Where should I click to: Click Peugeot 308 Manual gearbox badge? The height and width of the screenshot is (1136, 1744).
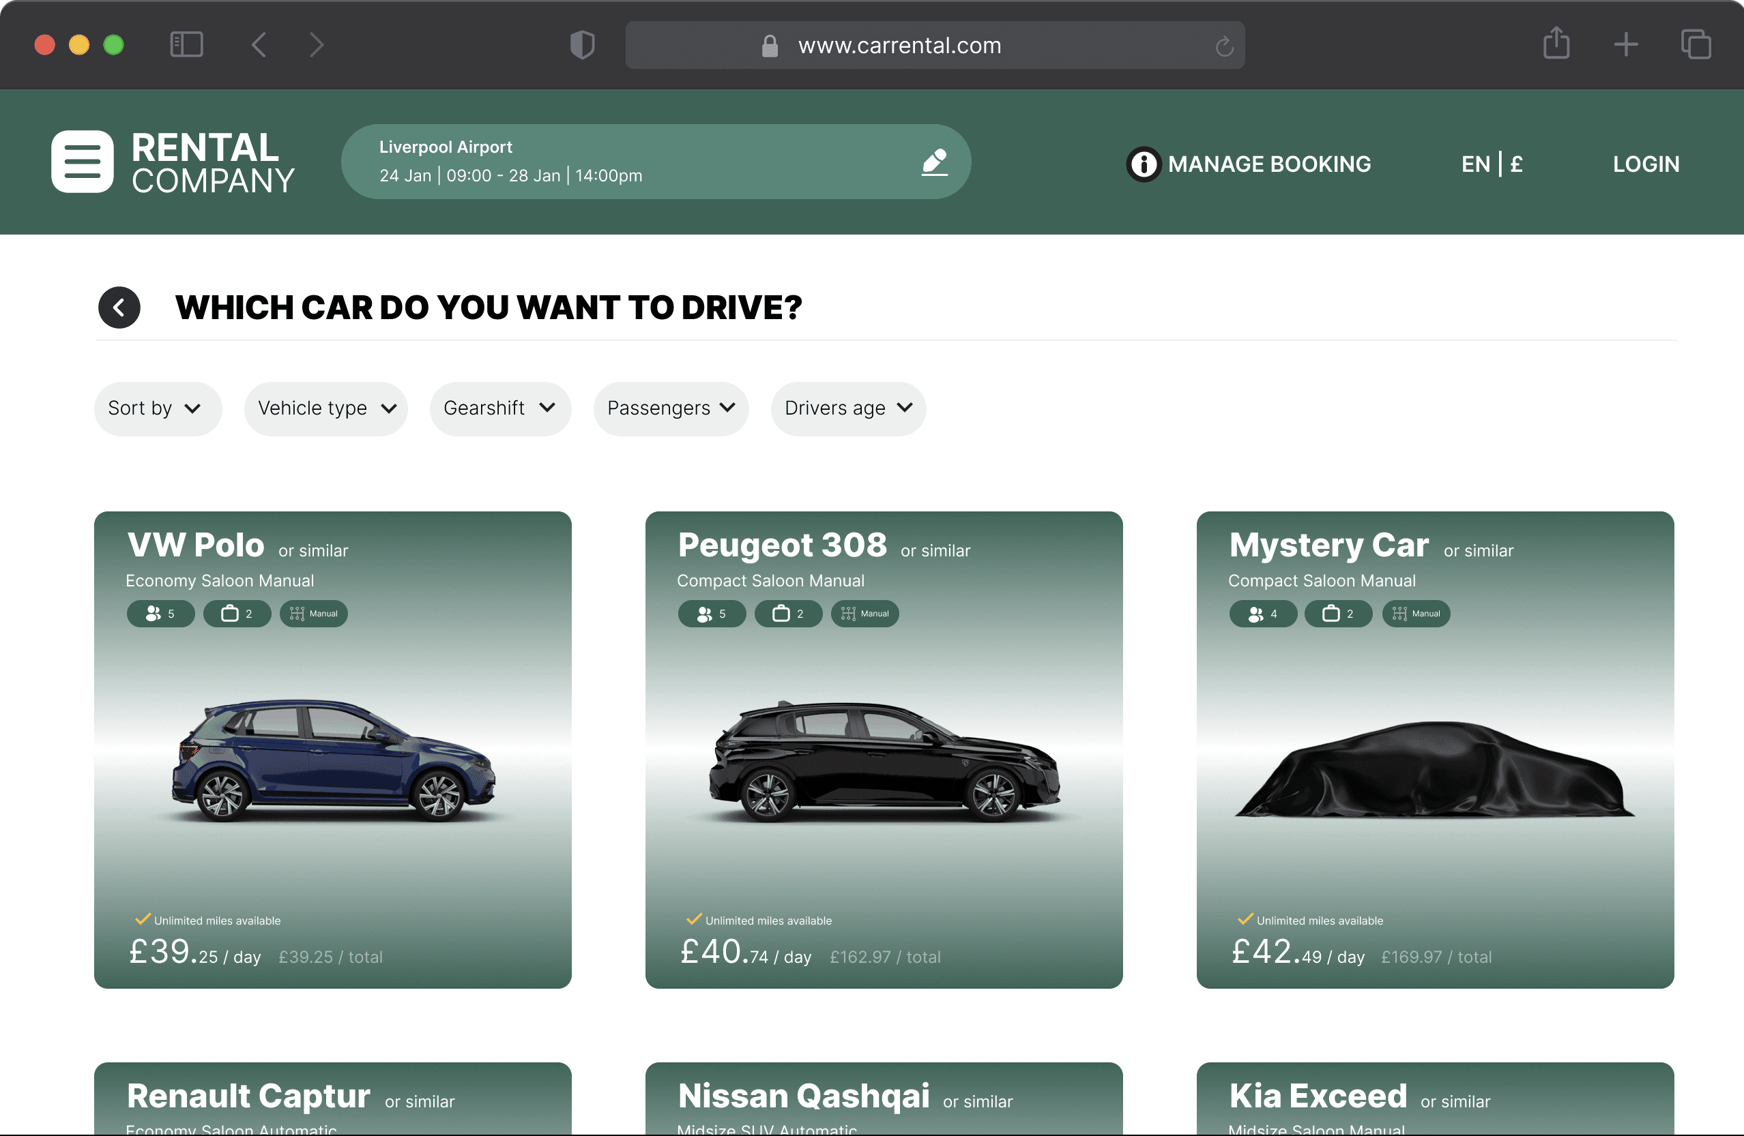864,614
